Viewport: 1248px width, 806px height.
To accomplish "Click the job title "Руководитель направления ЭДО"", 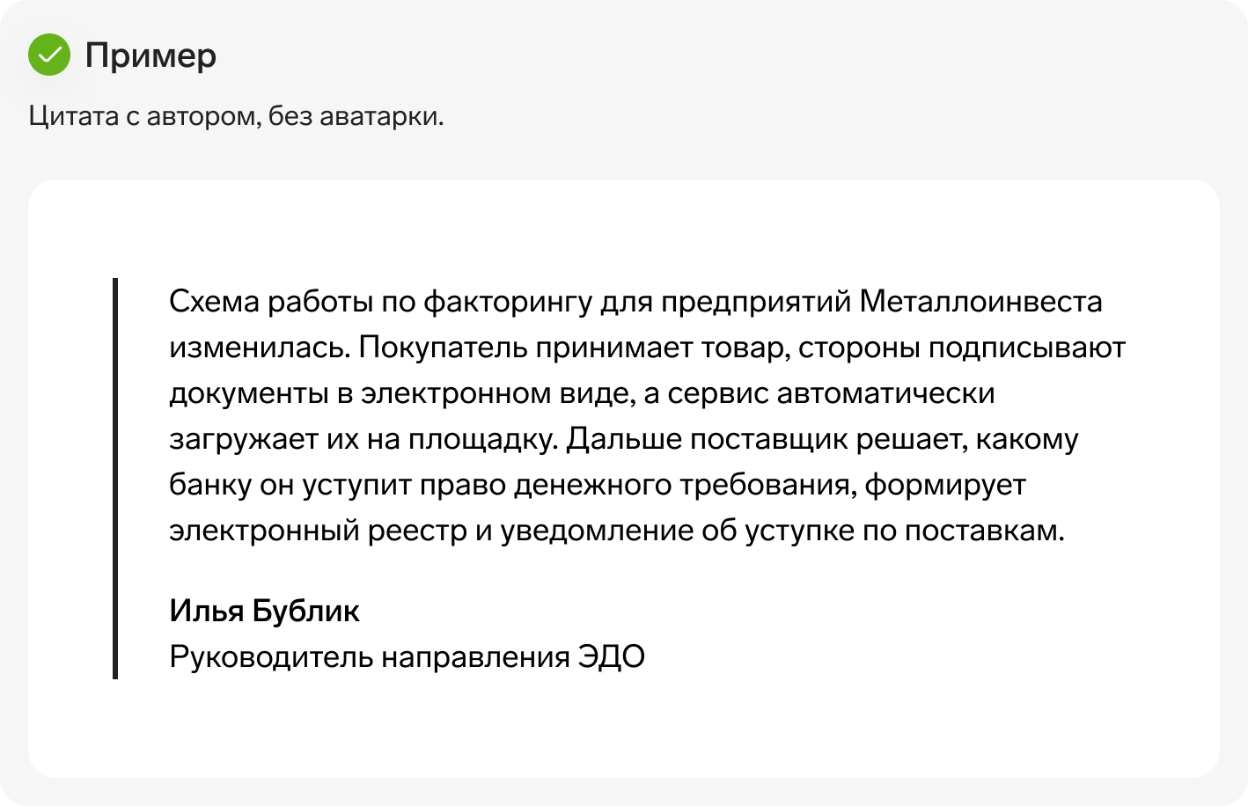I will pos(407,656).
